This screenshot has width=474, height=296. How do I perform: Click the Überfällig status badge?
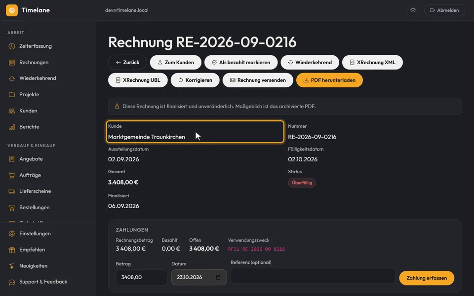(302, 183)
